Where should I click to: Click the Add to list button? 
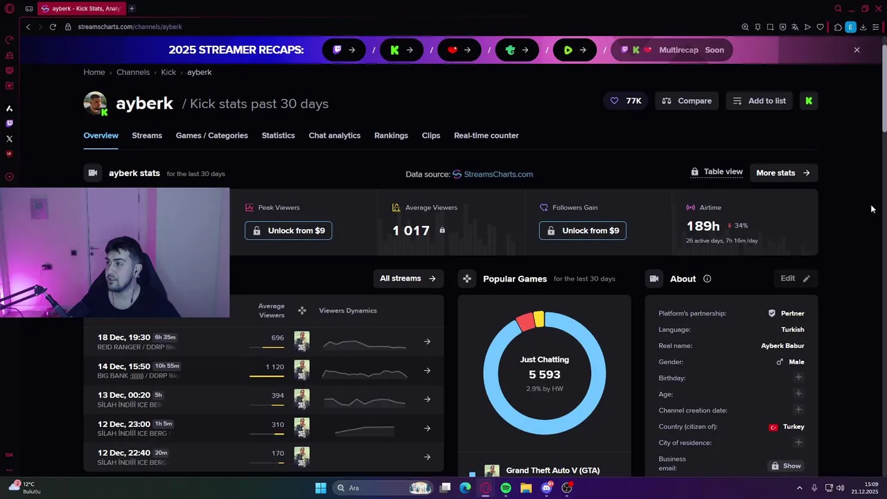pyautogui.click(x=759, y=100)
